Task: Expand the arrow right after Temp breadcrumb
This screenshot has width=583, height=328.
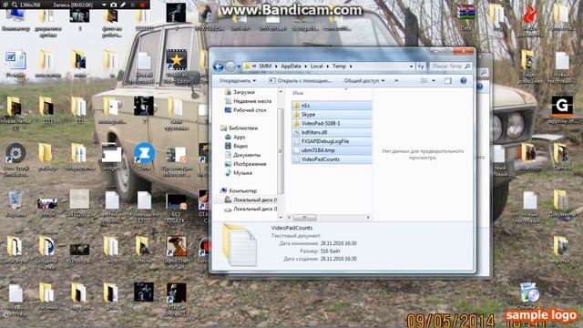Action: coord(351,67)
